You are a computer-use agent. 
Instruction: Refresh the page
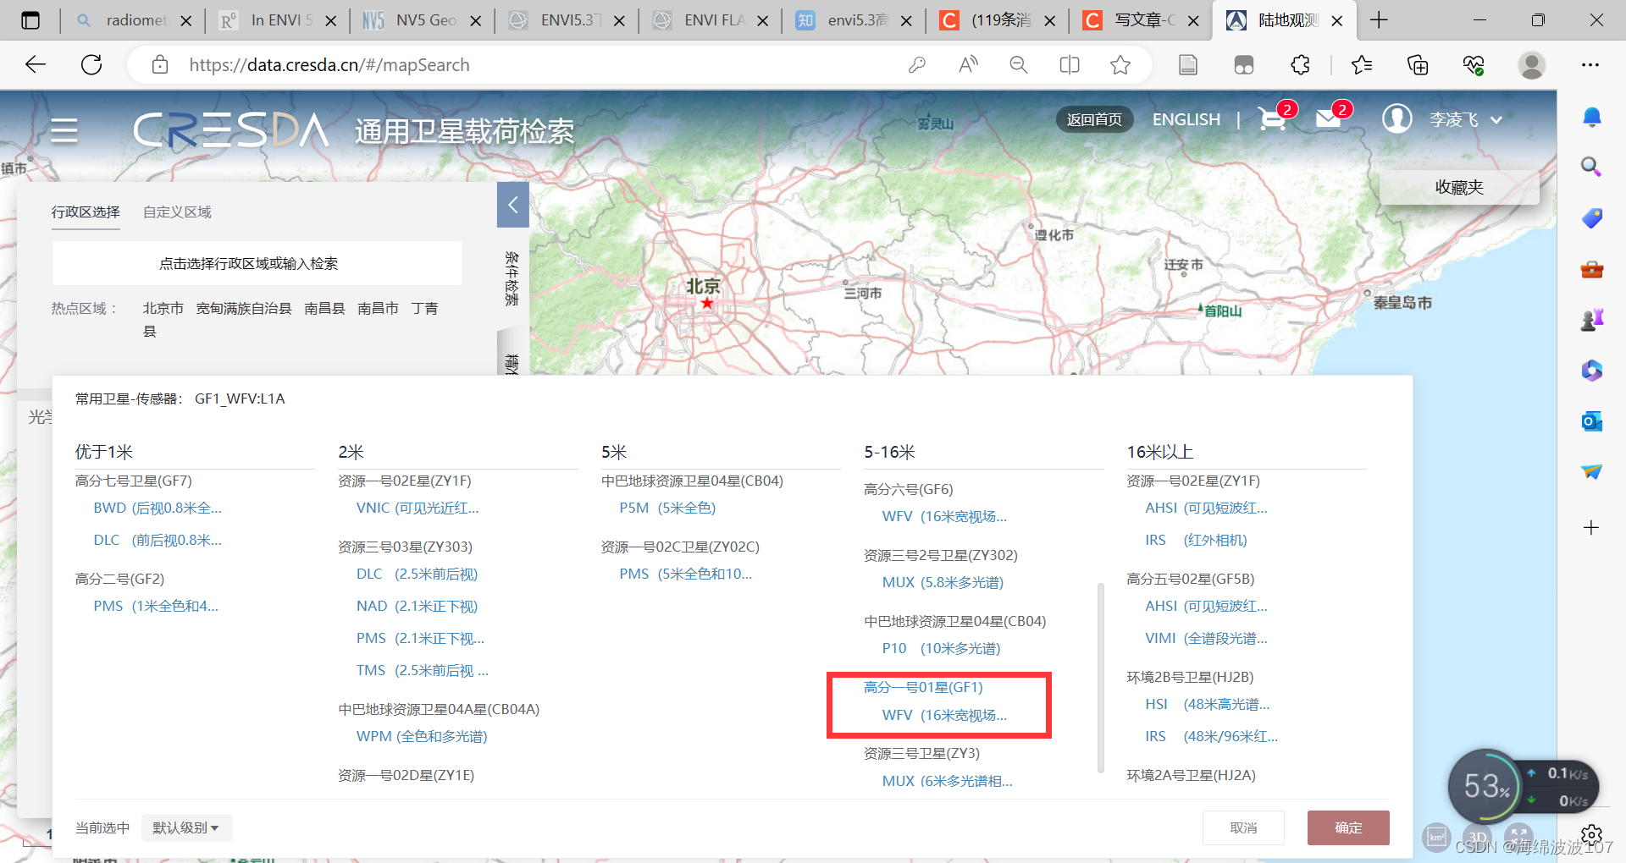pos(91,64)
